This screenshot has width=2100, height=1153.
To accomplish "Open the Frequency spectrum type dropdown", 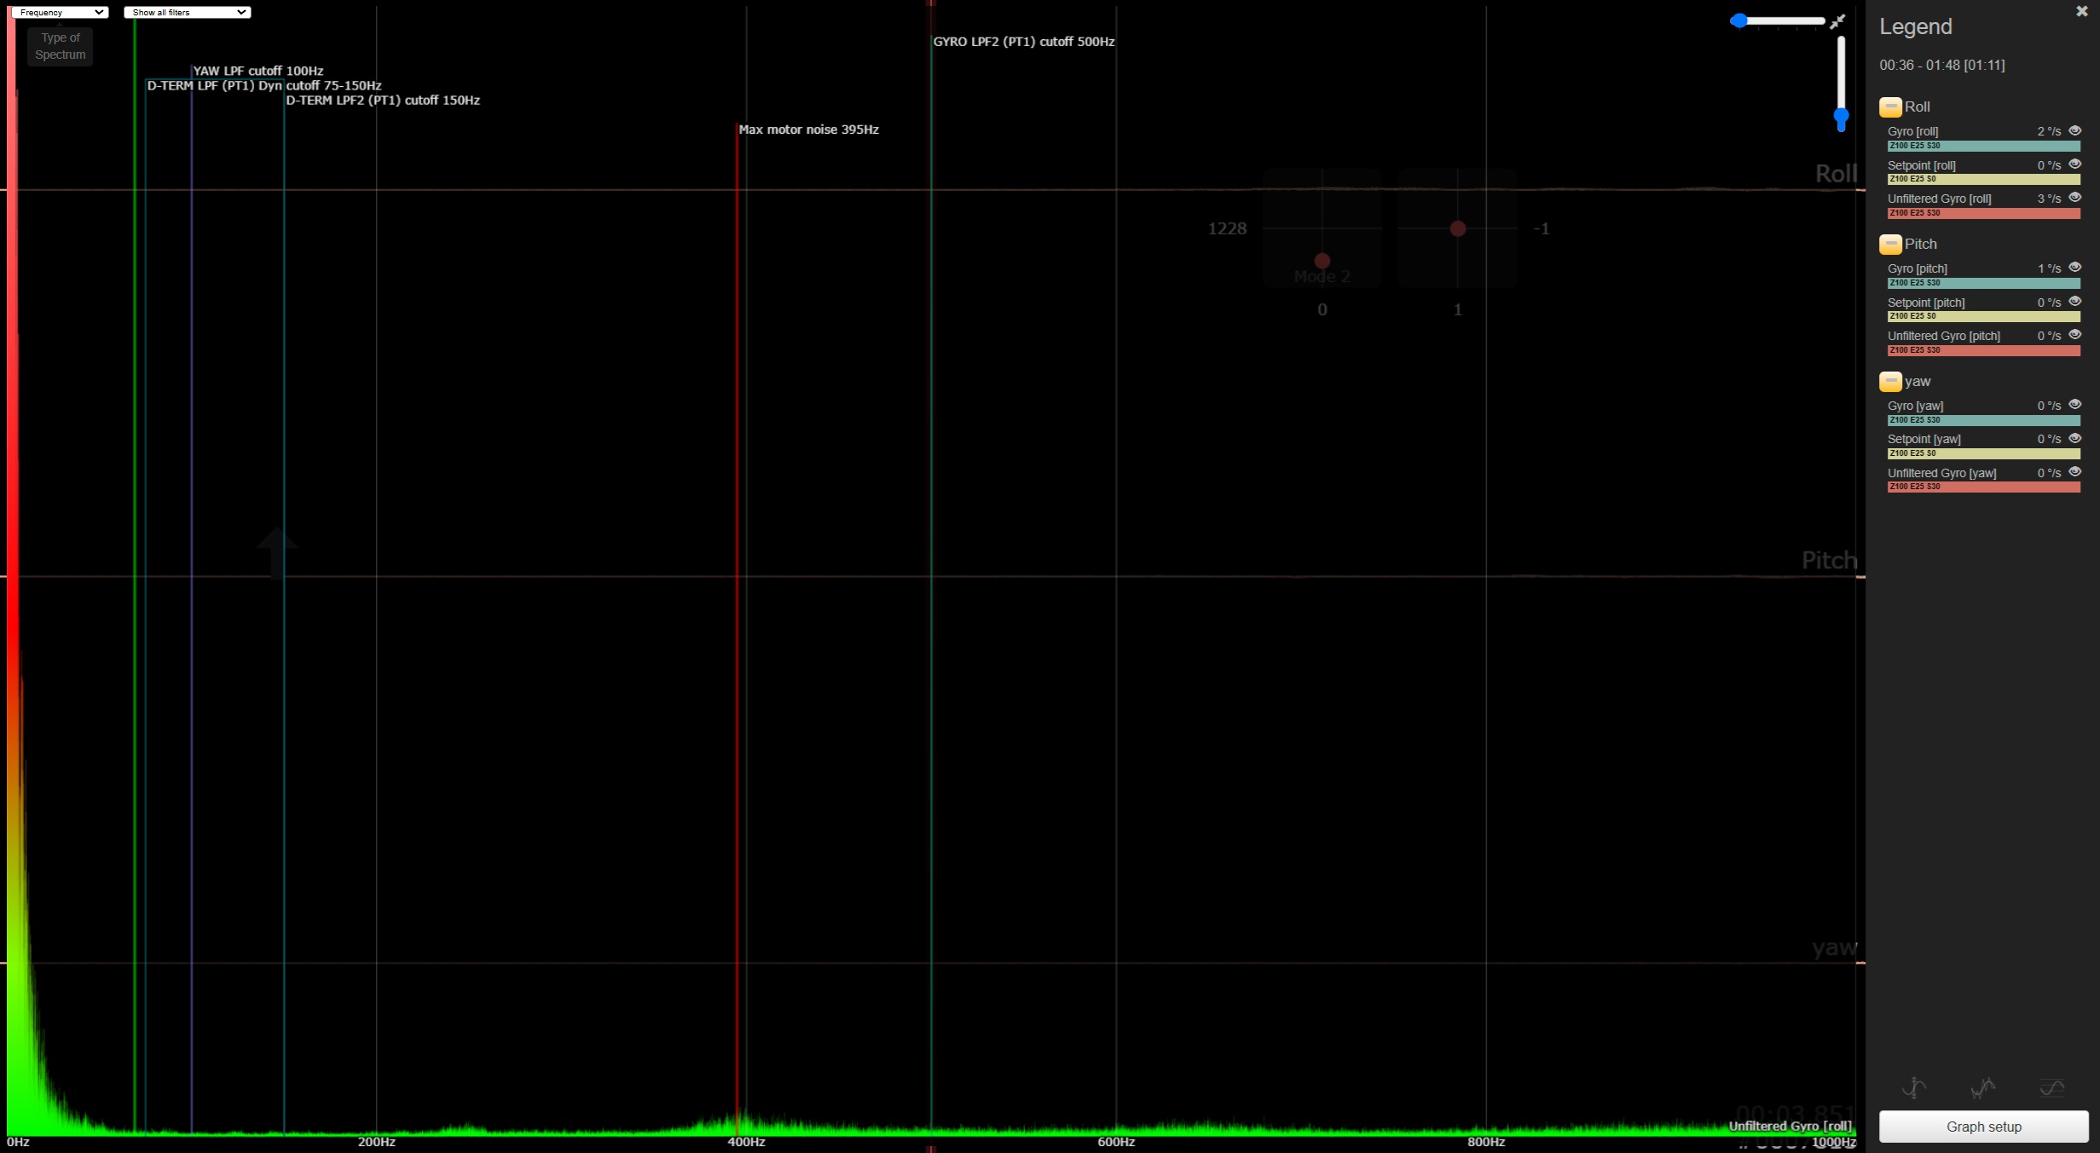I will pyautogui.click(x=60, y=13).
